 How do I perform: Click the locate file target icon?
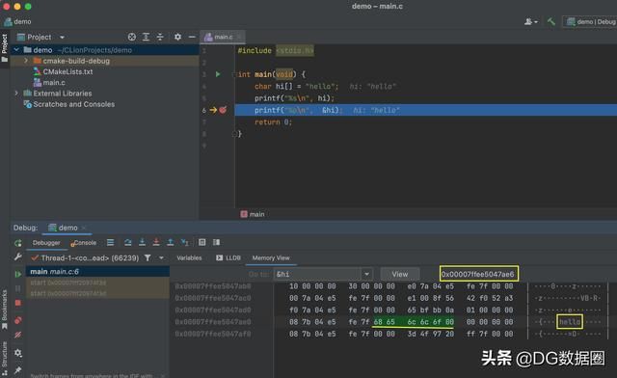(x=132, y=37)
